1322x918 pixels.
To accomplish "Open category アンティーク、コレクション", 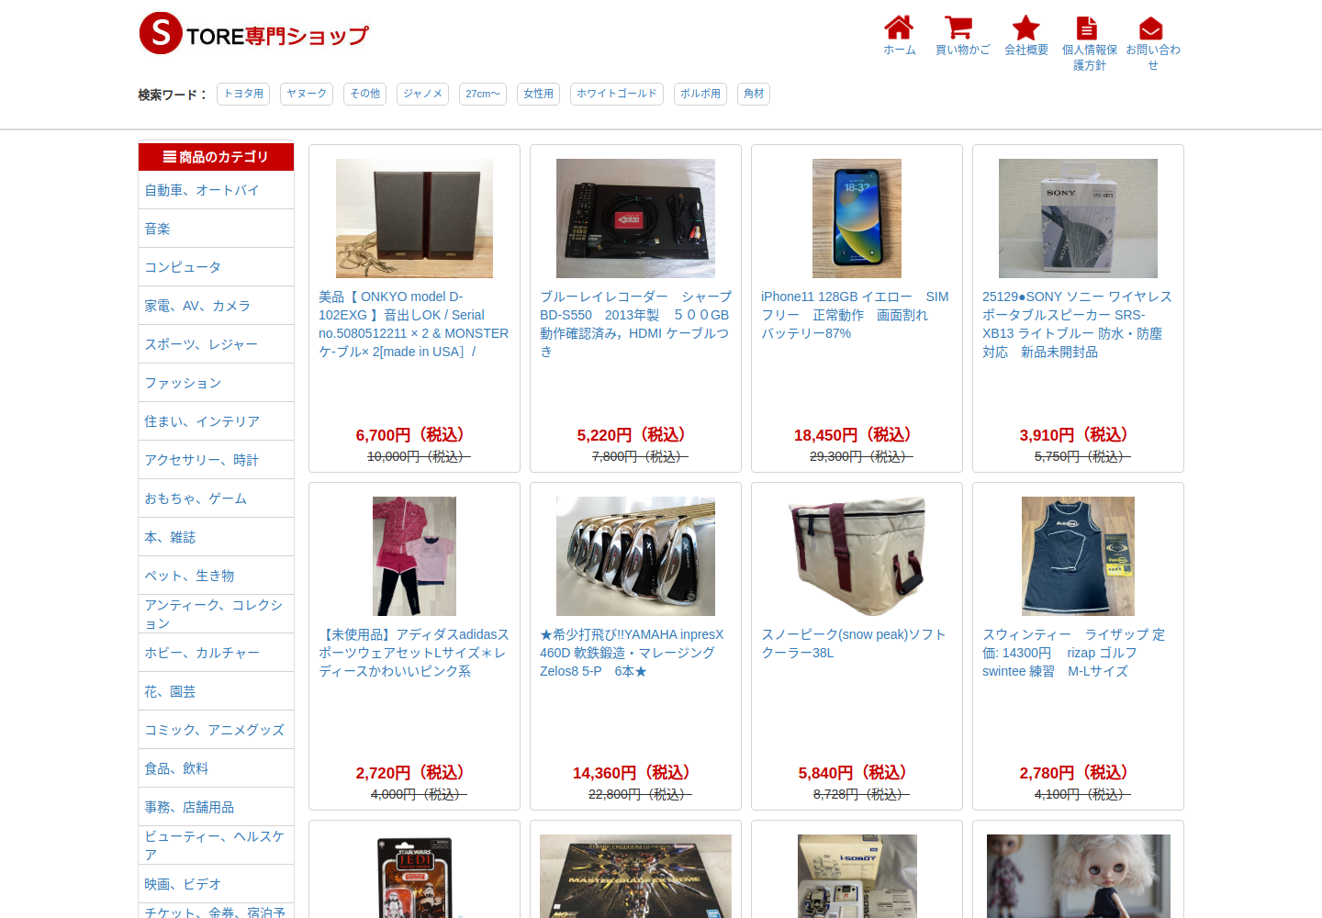I will tap(216, 614).
